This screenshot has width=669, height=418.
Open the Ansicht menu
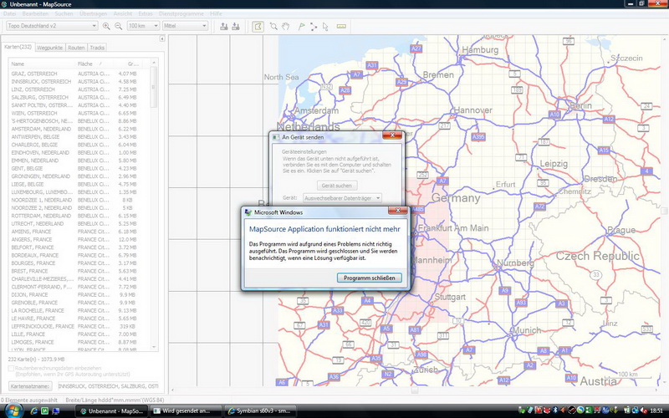(x=122, y=13)
